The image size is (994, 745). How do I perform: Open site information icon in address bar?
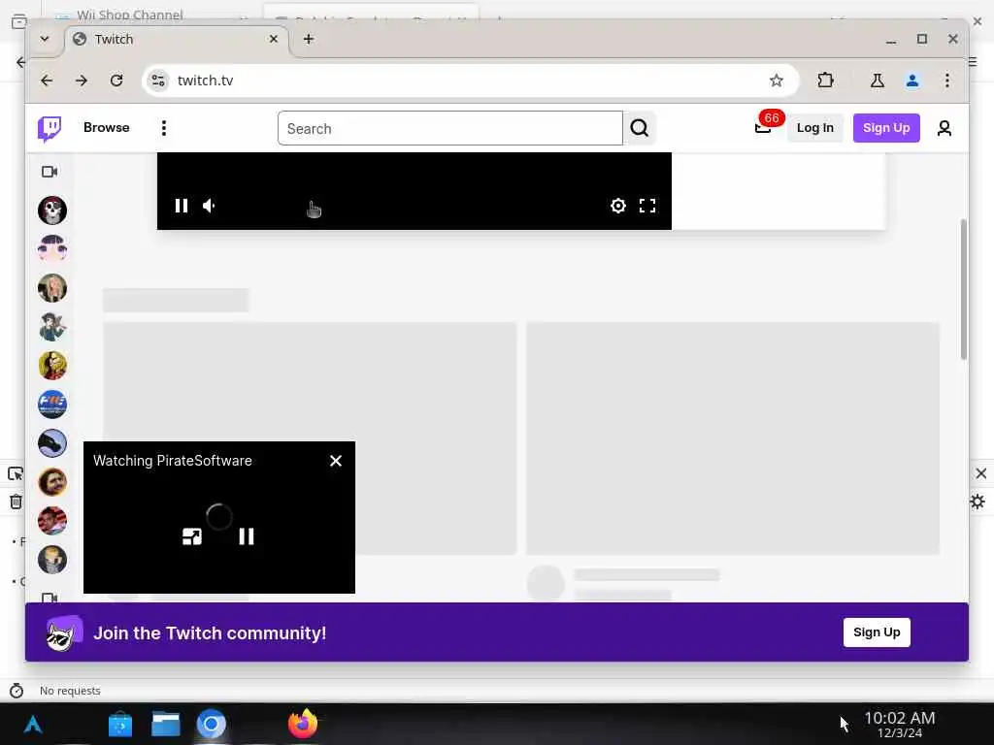[158, 81]
